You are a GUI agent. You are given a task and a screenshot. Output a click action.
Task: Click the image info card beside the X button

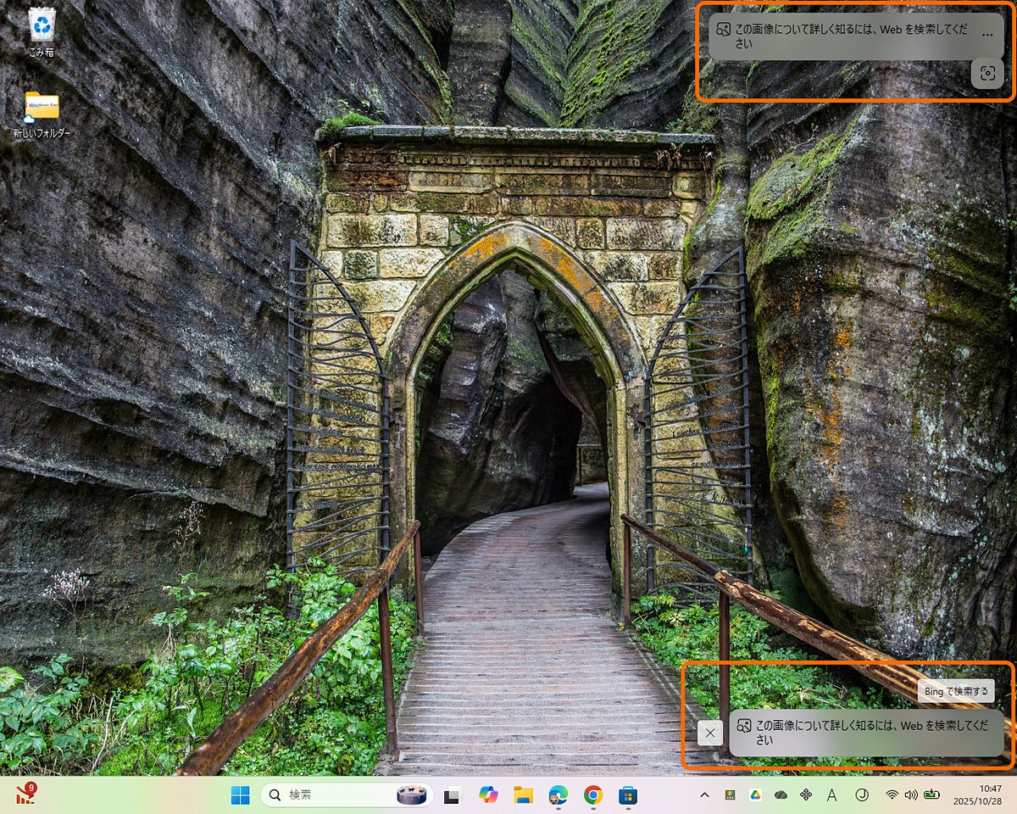click(866, 733)
